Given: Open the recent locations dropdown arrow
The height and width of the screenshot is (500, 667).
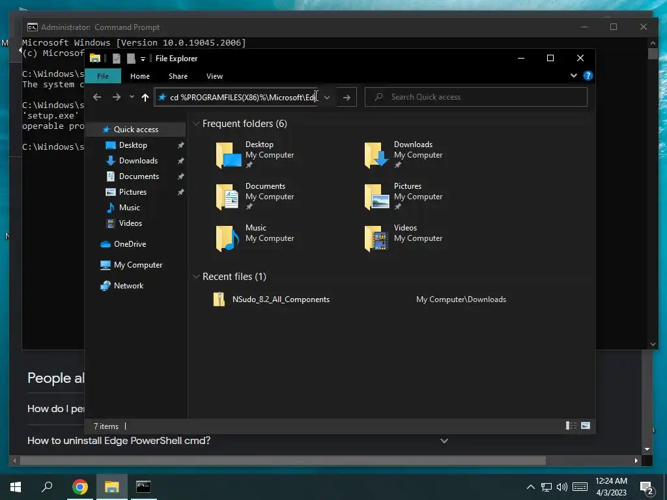Looking at the screenshot, I should coord(132,97).
